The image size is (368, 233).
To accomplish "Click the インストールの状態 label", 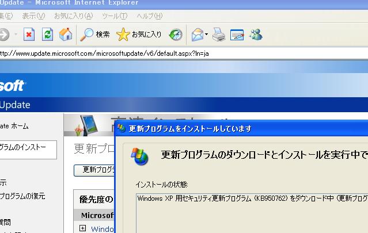I will point(162,185).
